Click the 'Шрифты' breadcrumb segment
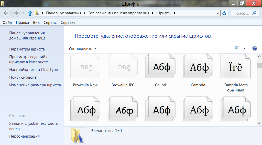Image resolution: width=262 pixels, height=145 pixels. point(164,13)
